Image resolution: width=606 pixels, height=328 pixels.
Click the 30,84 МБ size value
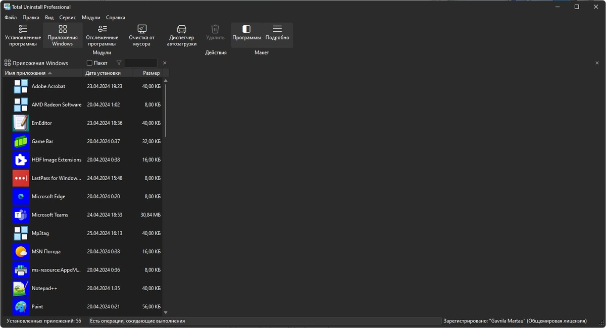click(150, 215)
